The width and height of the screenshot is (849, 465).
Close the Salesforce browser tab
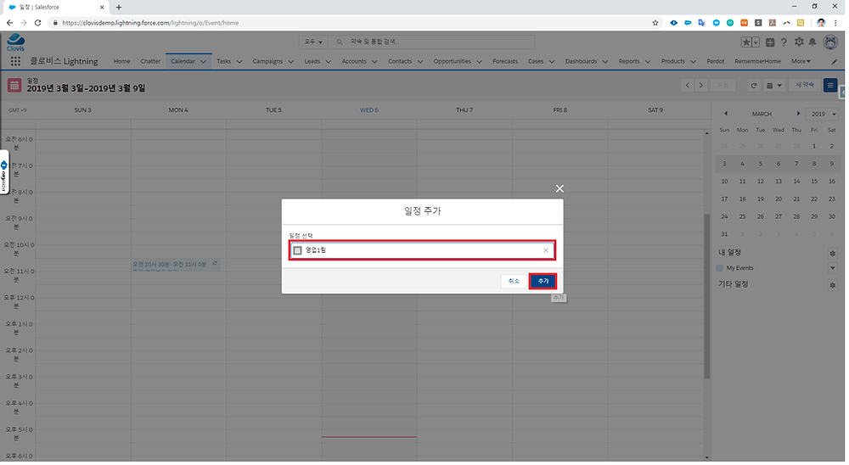pos(103,7)
